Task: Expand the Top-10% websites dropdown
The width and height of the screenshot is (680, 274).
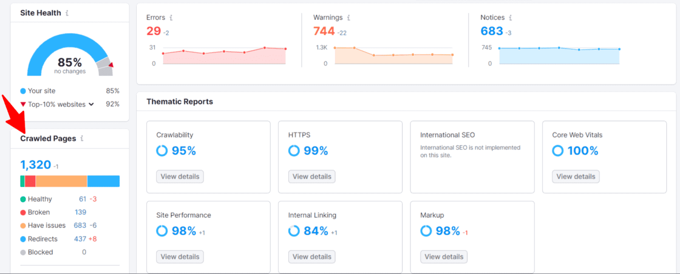Action: point(91,105)
